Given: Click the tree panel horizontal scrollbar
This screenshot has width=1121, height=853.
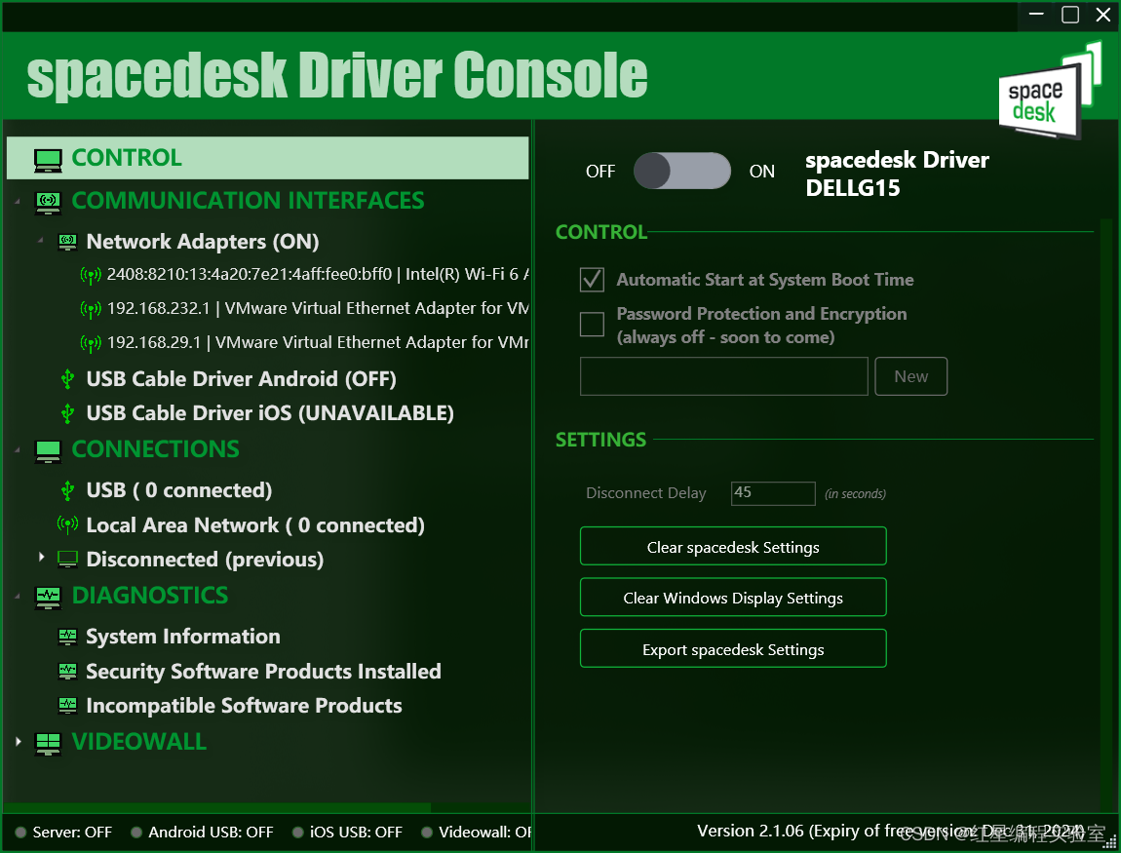Looking at the screenshot, I should click(x=217, y=808).
